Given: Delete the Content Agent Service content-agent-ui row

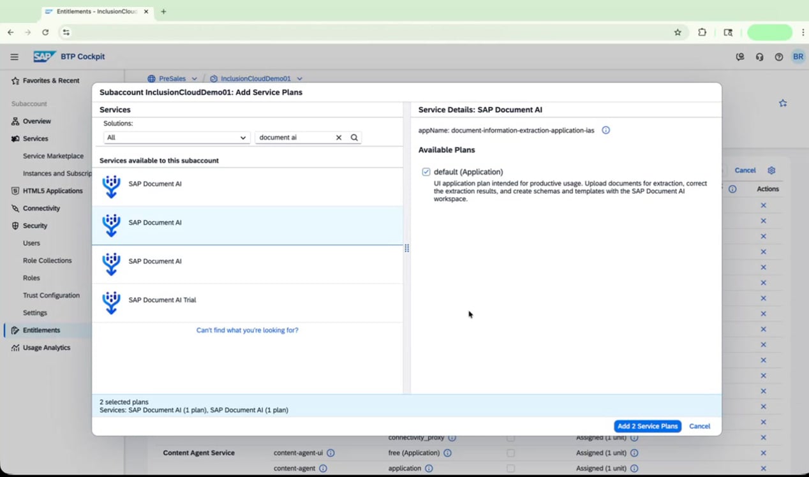Looking at the screenshot, I should (763, 453).
